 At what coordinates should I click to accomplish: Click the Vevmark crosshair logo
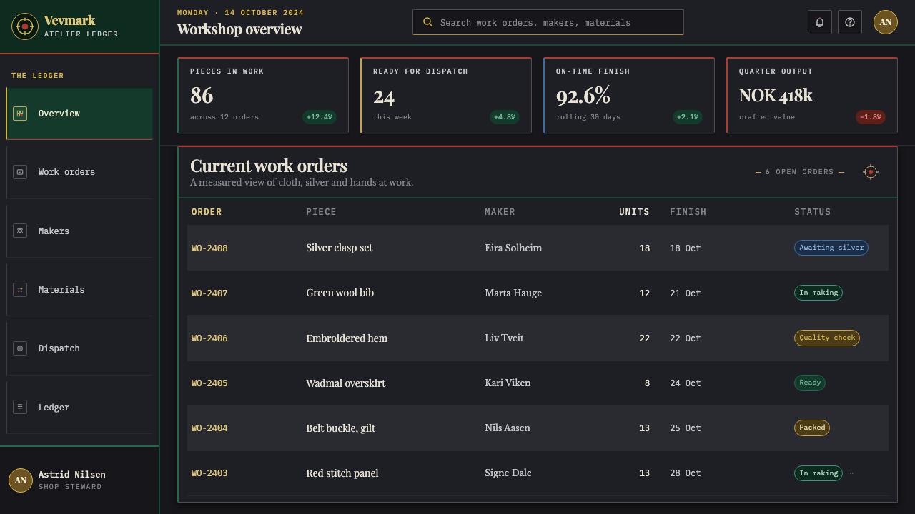pos(25,26)
